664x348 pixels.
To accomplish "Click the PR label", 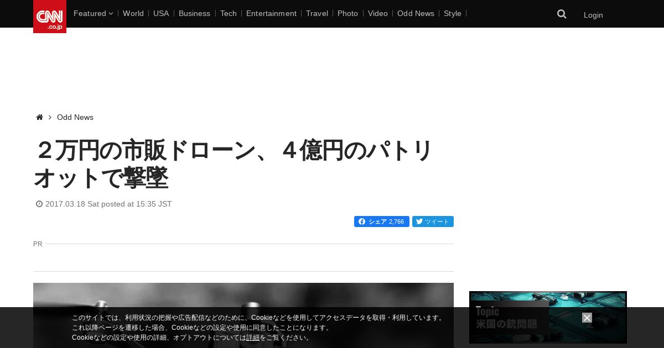I will (x=38, y=244).
